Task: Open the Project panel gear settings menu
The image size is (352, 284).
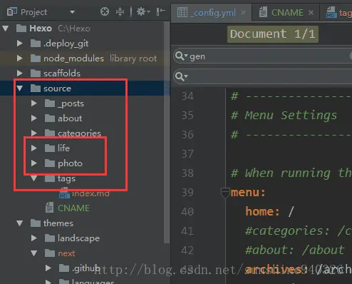Action: pyautogui.click(x=143, y=11)
